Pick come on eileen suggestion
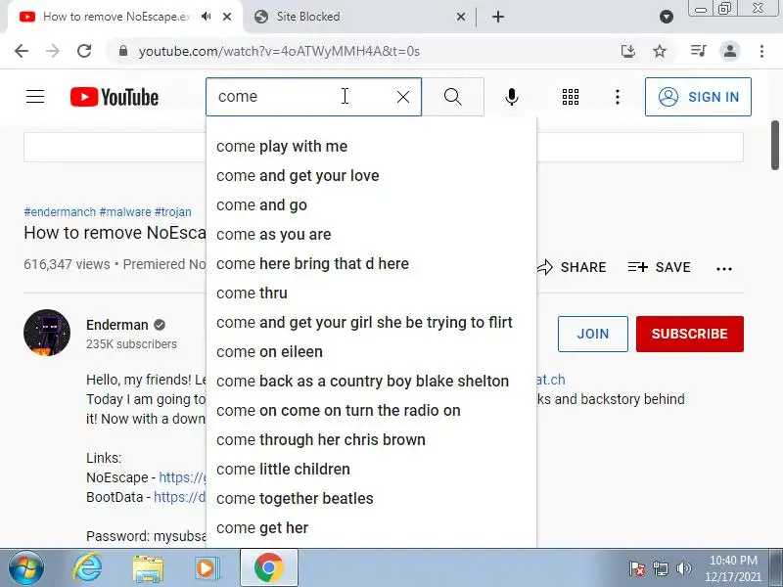This screenshot has height=587, width=783. pos(371,352)
